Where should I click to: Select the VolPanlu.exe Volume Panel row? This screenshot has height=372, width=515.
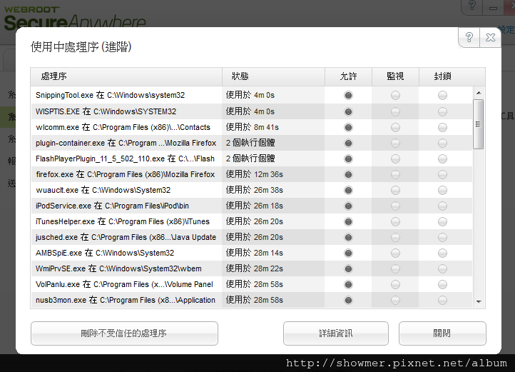tap(252, 284)
